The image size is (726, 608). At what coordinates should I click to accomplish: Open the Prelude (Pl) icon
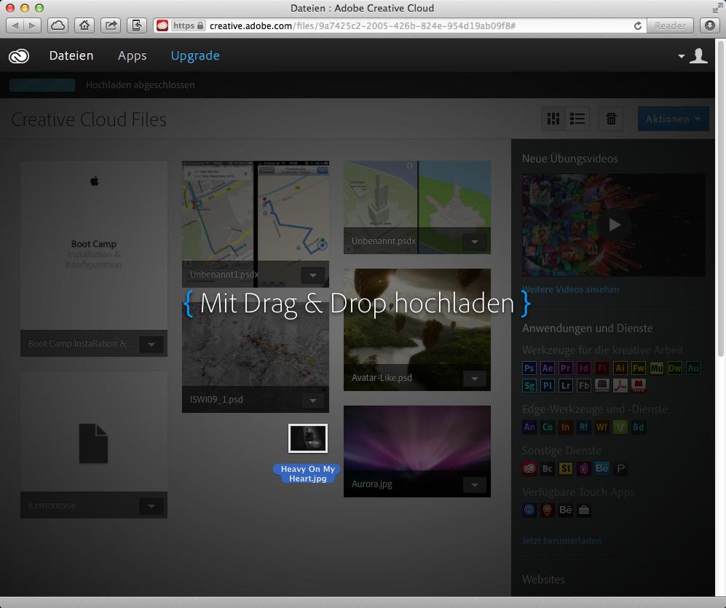[548, 386]
